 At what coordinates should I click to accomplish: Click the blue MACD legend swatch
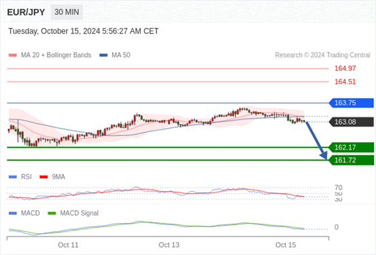click(x=12, y=213)
